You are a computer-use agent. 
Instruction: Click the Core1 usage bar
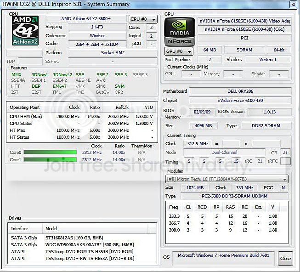50,159
